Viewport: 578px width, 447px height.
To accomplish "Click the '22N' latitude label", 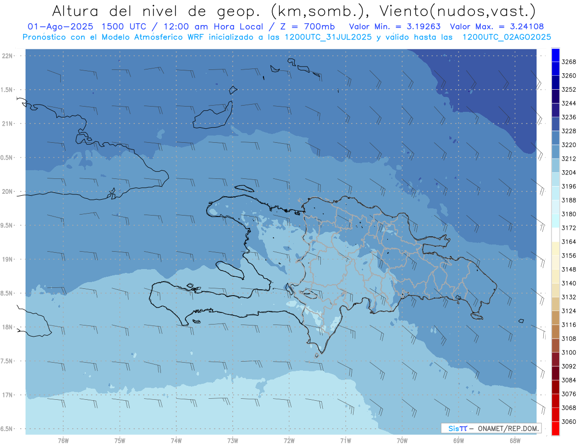I will click(x=7, y=55).
